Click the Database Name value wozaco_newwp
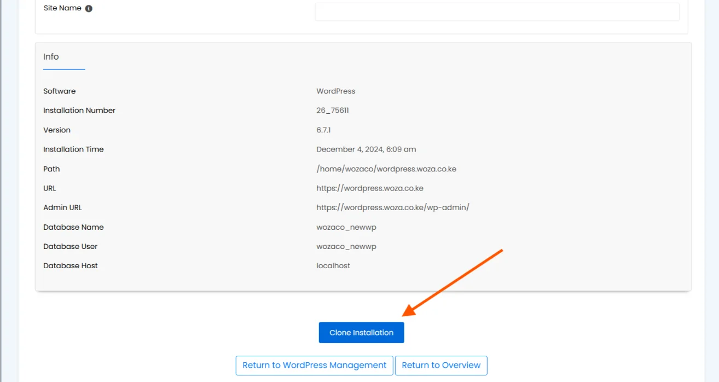Screen dimensions: 719x382 coord(346,227)
